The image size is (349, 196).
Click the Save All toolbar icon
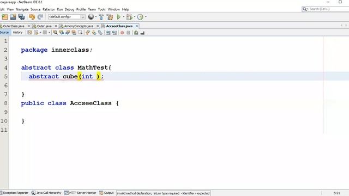tap(21, 17)
